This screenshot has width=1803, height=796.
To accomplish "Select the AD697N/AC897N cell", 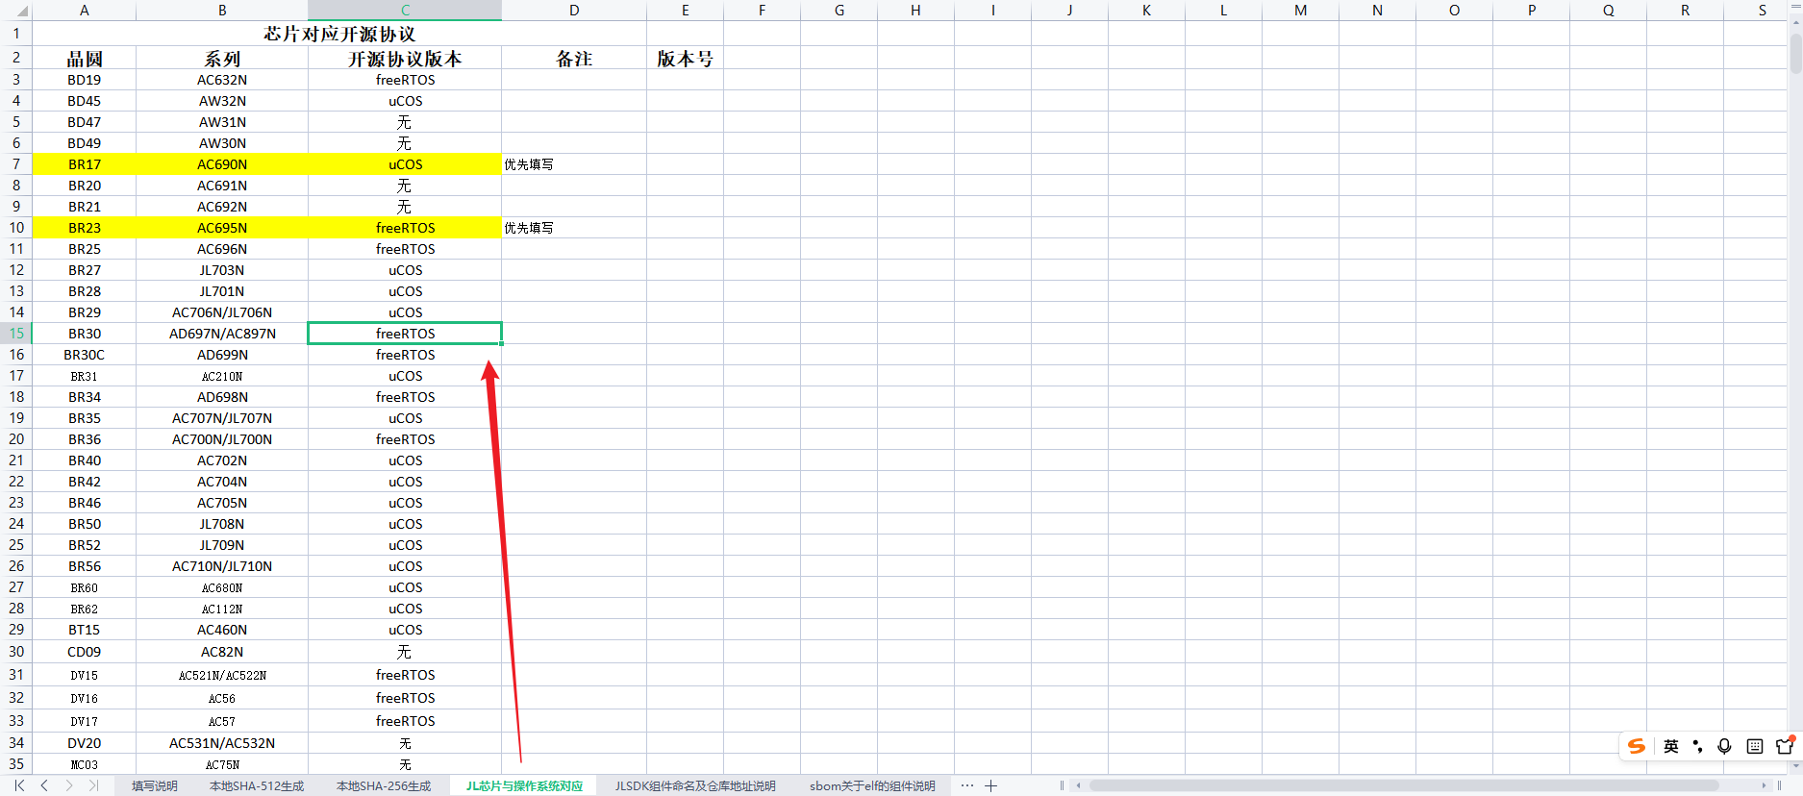I will 222,334.
